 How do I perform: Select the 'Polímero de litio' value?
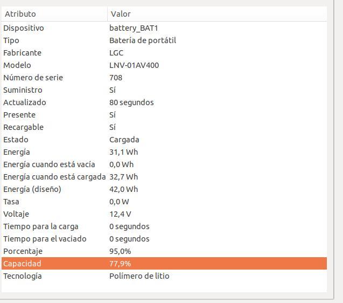pyautogui.click(x=139, y=276)
